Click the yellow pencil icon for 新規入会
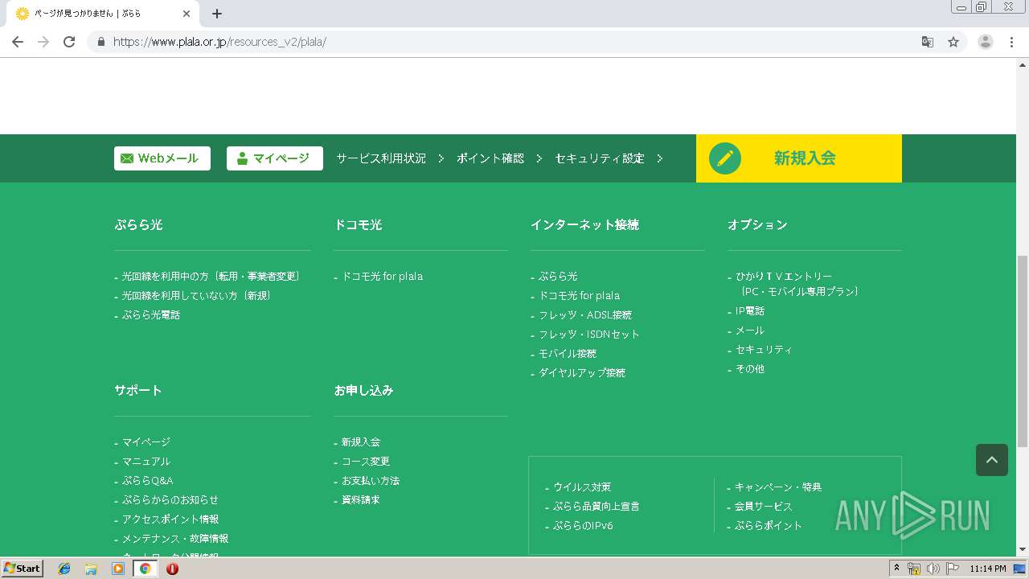 click(x=725, y=158)
